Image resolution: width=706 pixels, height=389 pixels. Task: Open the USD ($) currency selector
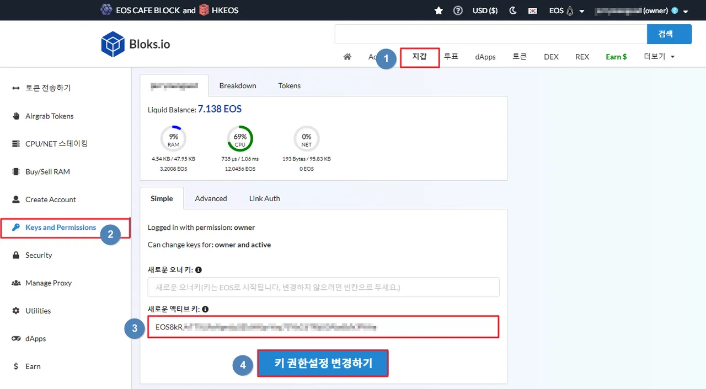pyautogui.click(x=485, y=10)
